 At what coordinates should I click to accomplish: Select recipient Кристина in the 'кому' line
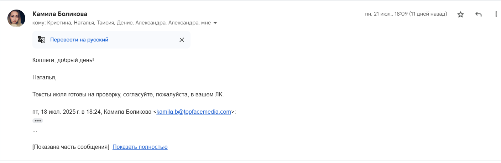tap(59, 23)
